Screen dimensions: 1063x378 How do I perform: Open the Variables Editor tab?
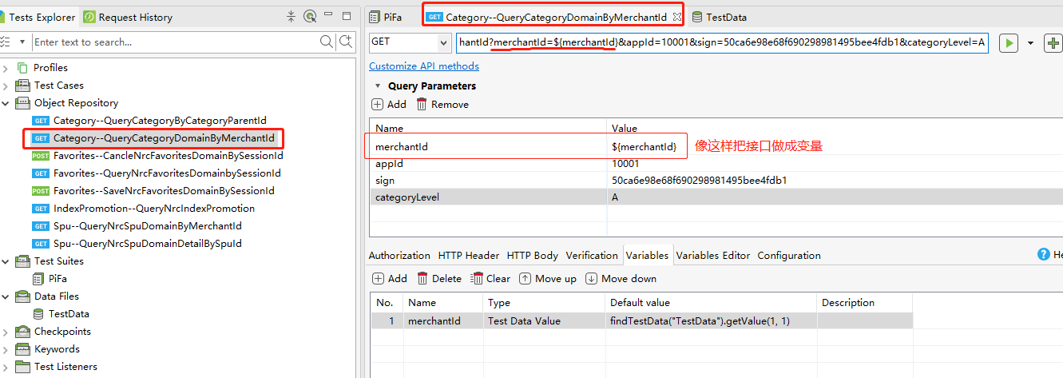(x=713, y=256)
